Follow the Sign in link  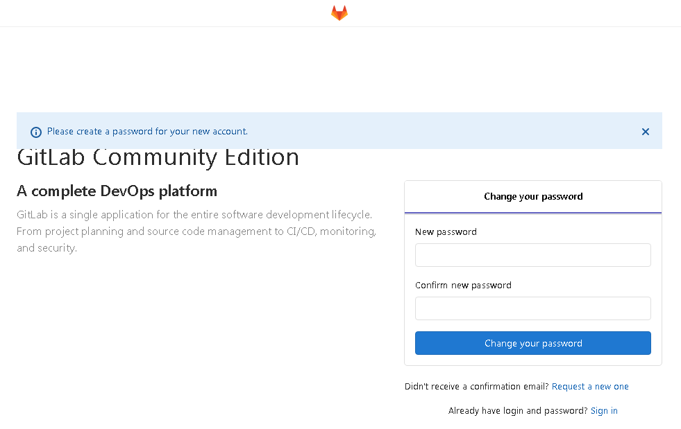[604, 411]
